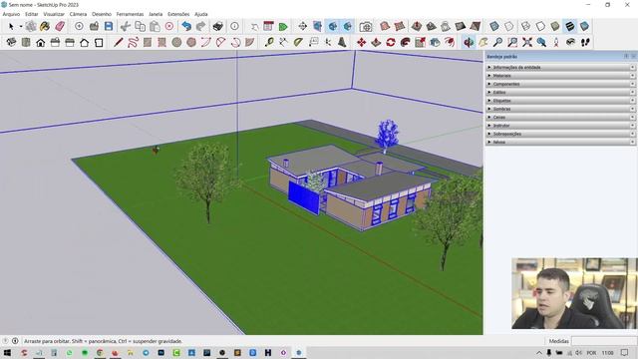
Task: Select the red Rotate tool
Action: point(391,42)
